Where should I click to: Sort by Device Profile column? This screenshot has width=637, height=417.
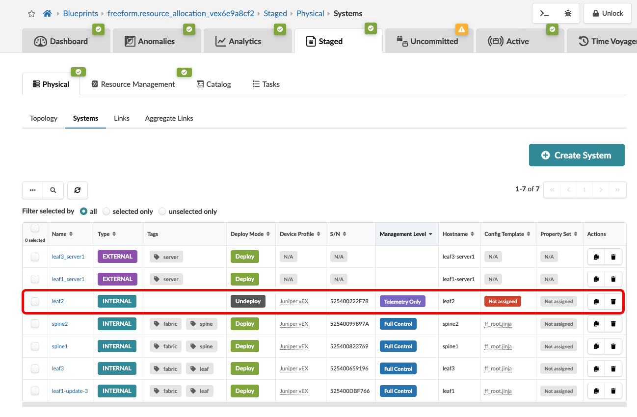(300, 234)
